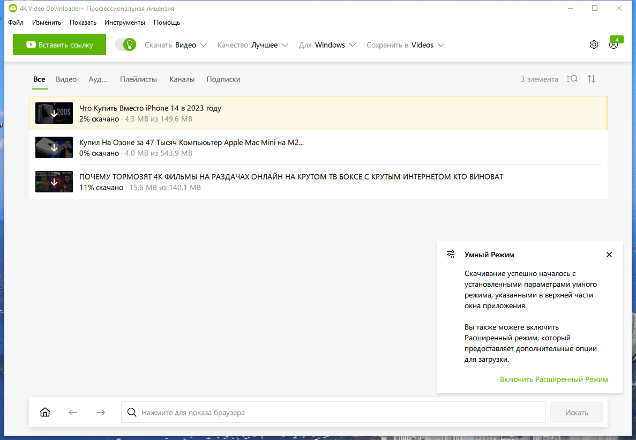
Task: Select title Купил На Озоне за 47 Тысяч
Action: click(191, 143)
